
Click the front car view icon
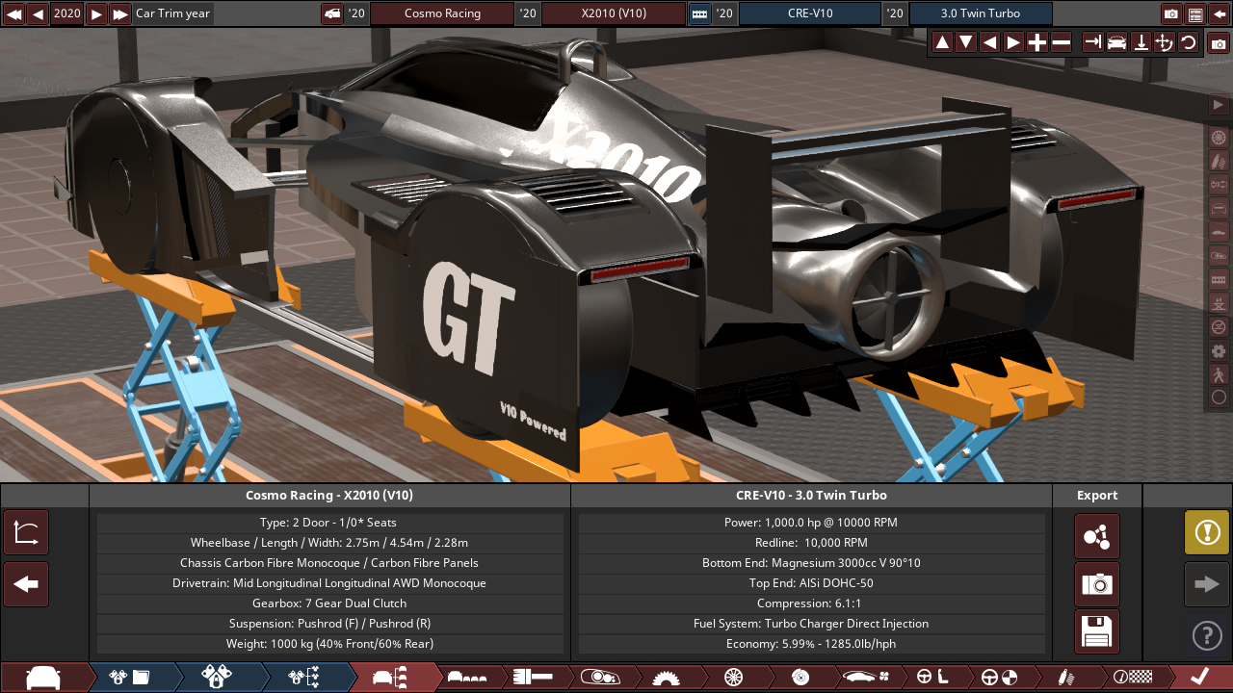pyautogui.click(x=1116, y=42)
